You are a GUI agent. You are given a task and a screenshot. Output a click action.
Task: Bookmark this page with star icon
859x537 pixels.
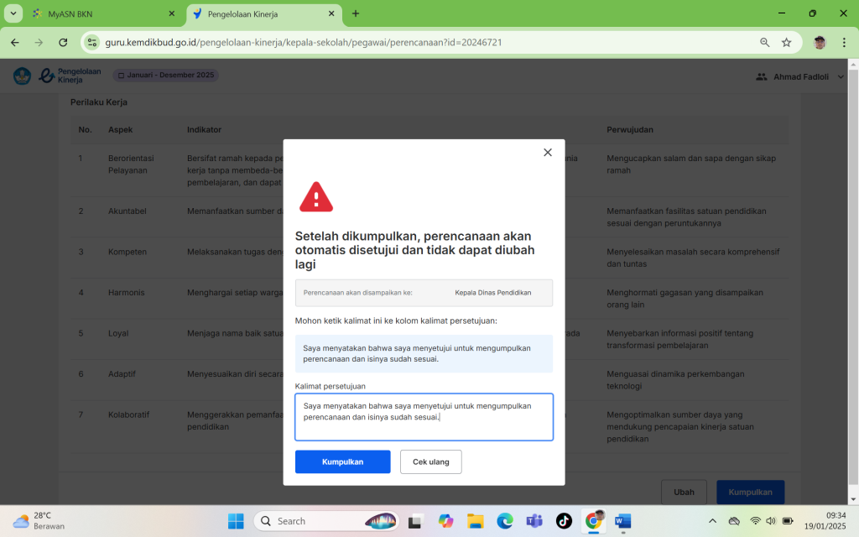click(x=787, y=42)
